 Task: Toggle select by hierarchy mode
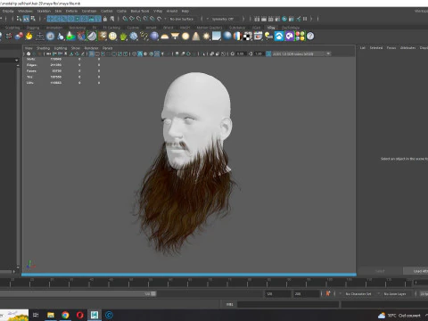click(19, 19)
